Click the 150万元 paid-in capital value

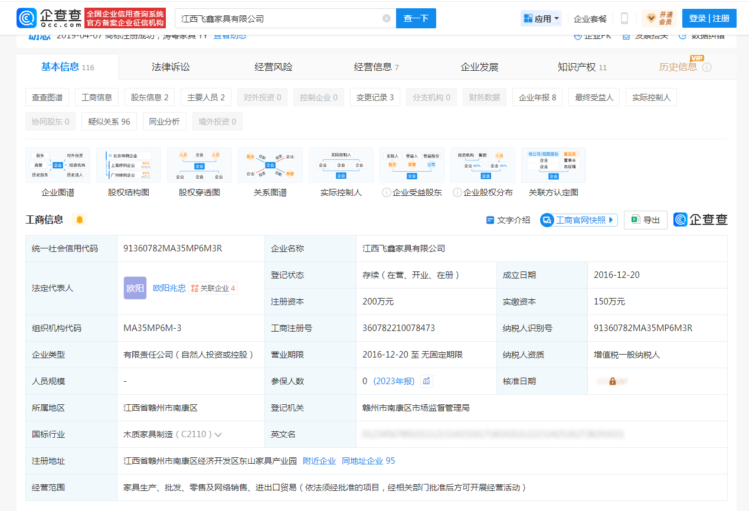pos(609,302)
